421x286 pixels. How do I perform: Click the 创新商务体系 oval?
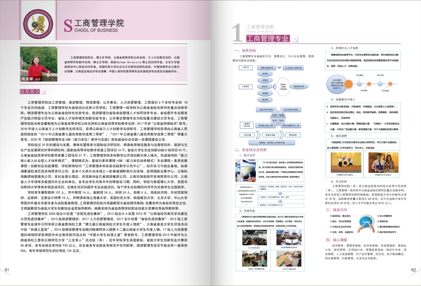coord(299,87)
